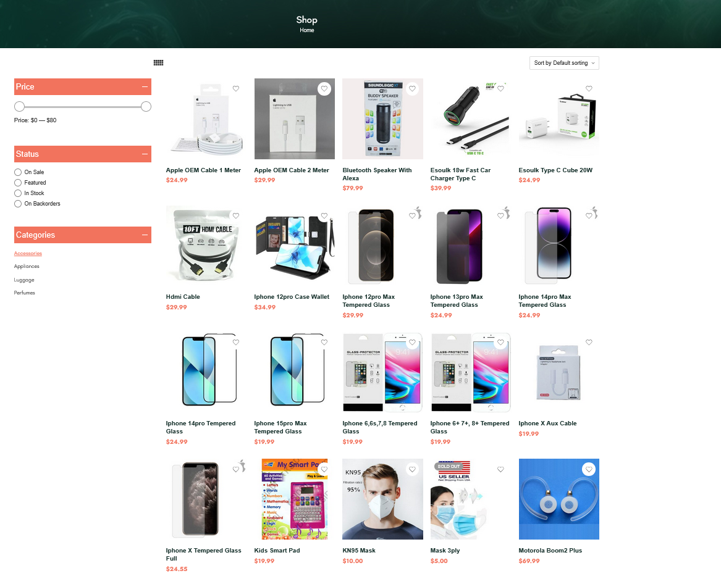Enable the In Stock filter option
Image resolution: width=721 pixels, height=584 pixels.
click(x=18, y=193)
